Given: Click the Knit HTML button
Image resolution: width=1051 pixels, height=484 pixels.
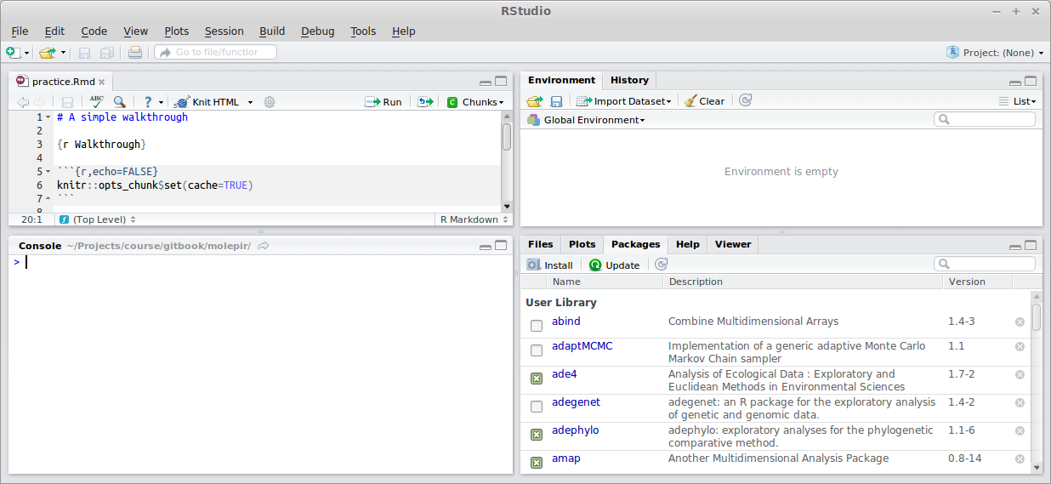Looking at the screenshot, I should [x=207, y=102].
